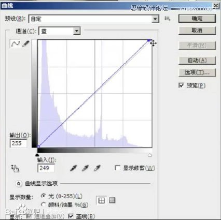221x220 pixels.
Task: Enable the Show Clipping checkbox
Action: pos(118,168)
